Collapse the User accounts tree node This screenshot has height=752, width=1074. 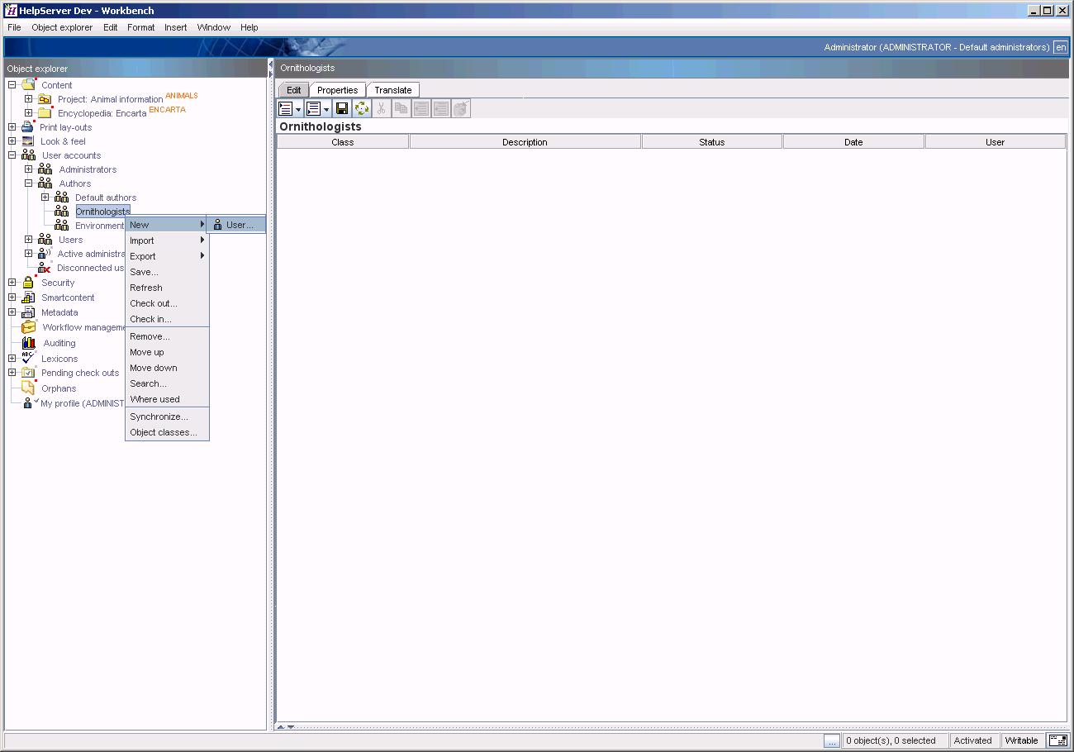(x=12, y=155)
